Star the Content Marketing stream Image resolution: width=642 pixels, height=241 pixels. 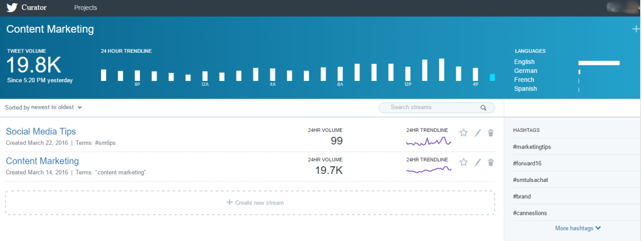point(463,163)
